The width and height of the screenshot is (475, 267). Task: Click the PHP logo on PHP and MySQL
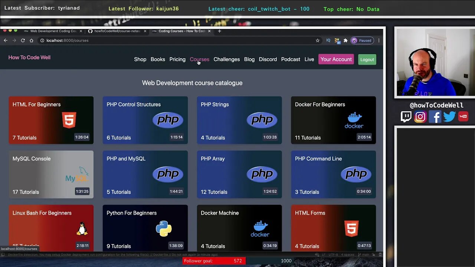point(168,174)
